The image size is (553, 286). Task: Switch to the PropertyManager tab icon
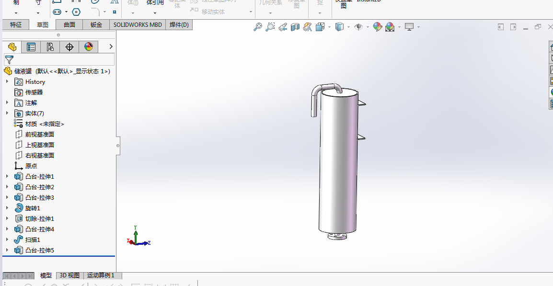(31, 47)
